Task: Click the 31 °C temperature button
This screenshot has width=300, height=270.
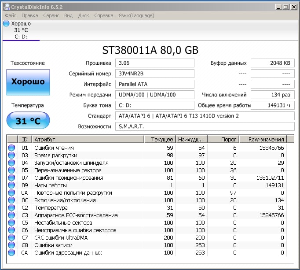Action: coord(28,120)
